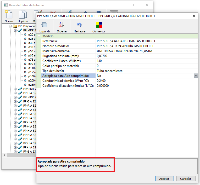Screen dimensions: 200x185
Task: Select the ø90 pipe diameter item
Action: tap(31, 64)
